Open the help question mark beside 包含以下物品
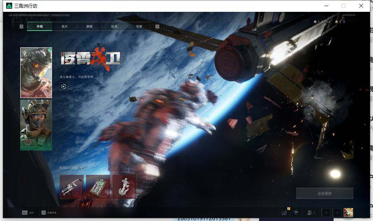Viewport: 373px width, 221px height. [81, 168]
